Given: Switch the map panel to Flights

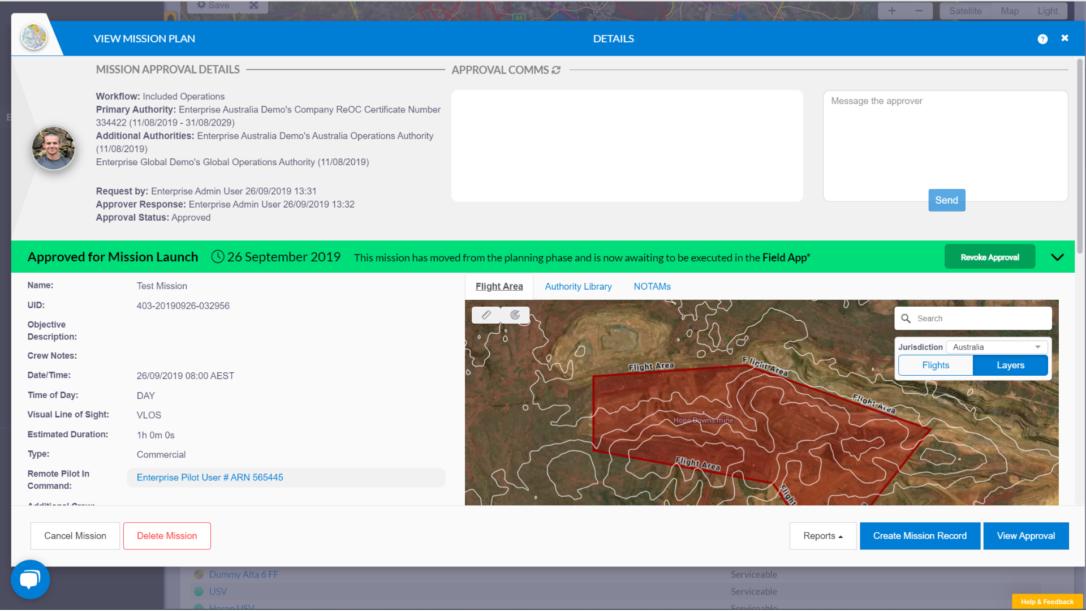Looking at the screenshot, I should pos(935,365).
